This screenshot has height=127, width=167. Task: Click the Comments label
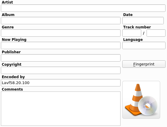coord(12,89)
